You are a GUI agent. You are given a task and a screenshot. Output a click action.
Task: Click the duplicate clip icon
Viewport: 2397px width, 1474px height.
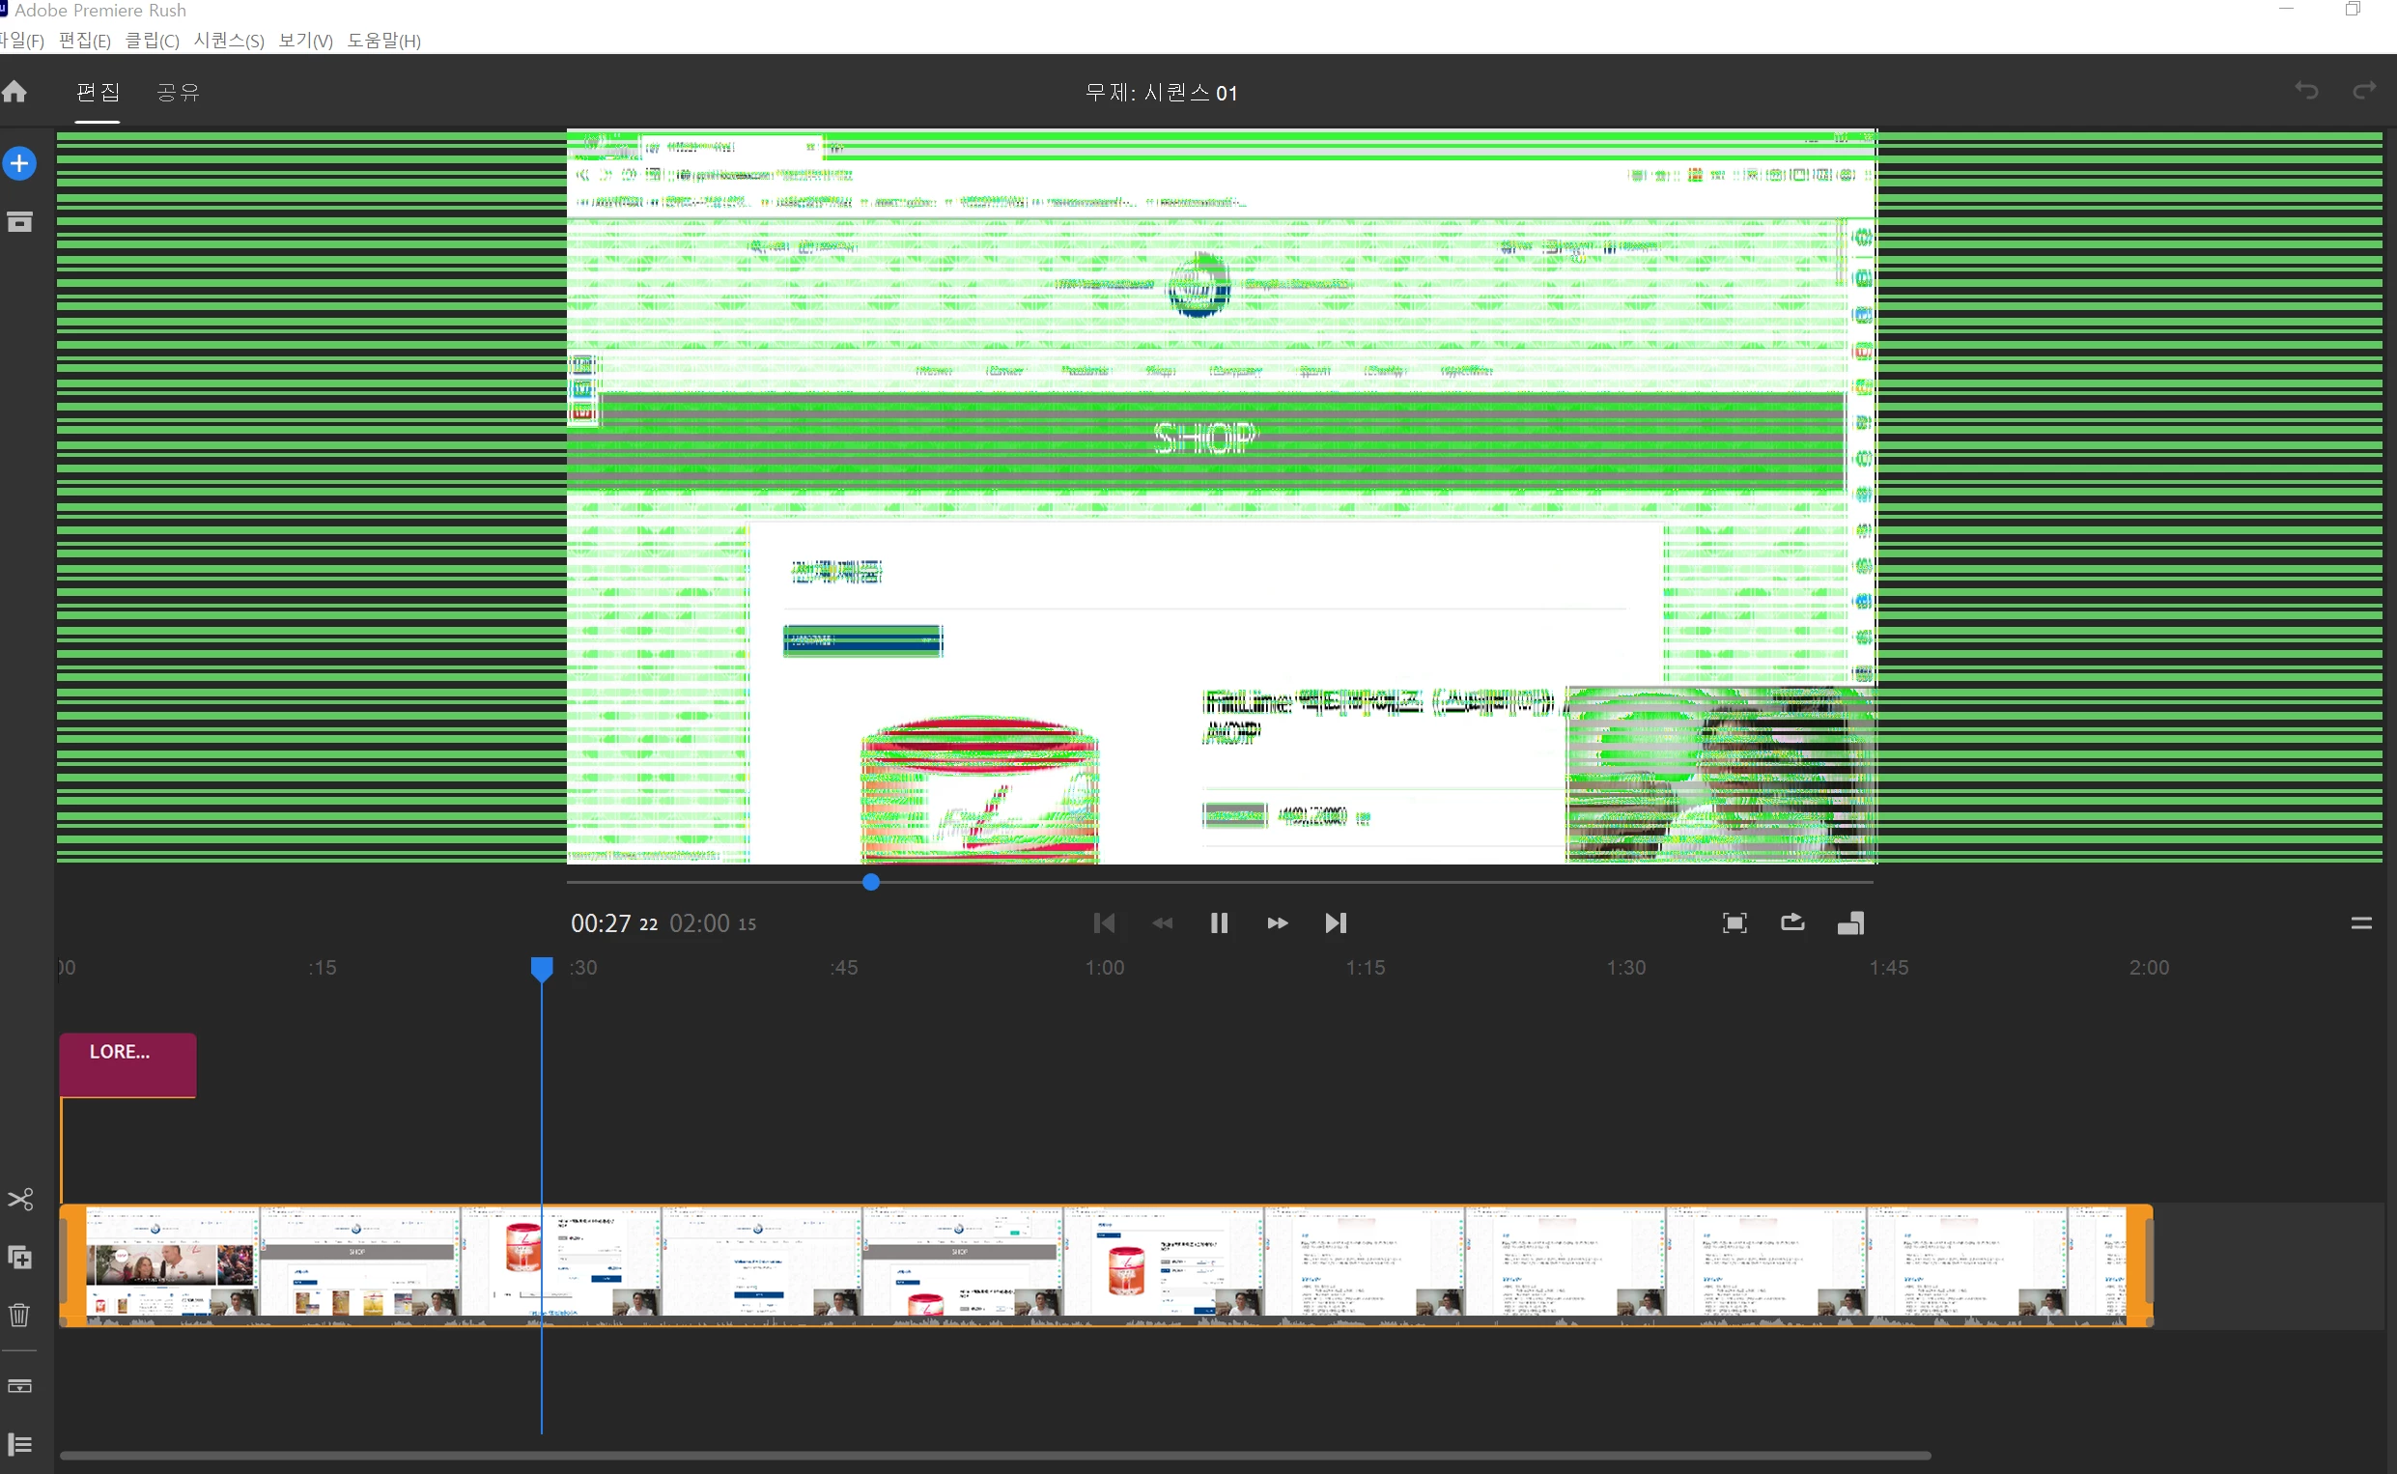(x=20, y=1258)
